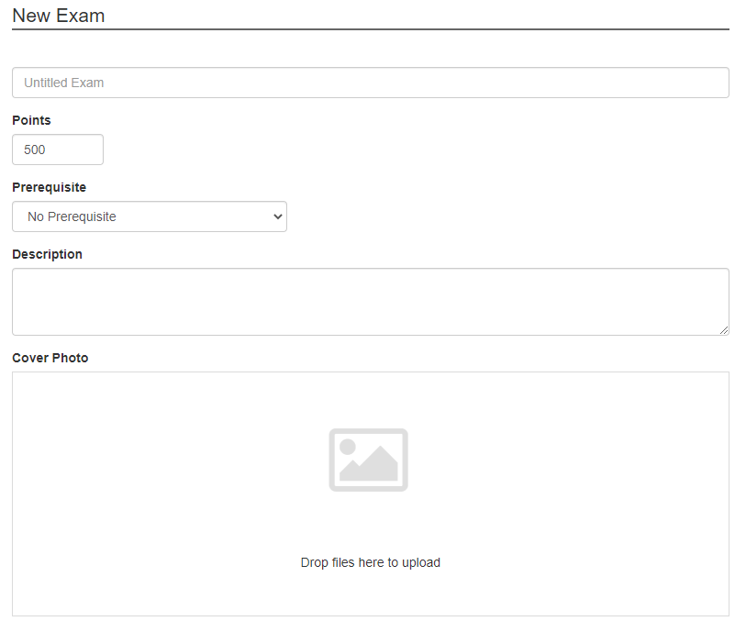Click the mountain graphic in the photo placeholder

(x=369, y=463)
